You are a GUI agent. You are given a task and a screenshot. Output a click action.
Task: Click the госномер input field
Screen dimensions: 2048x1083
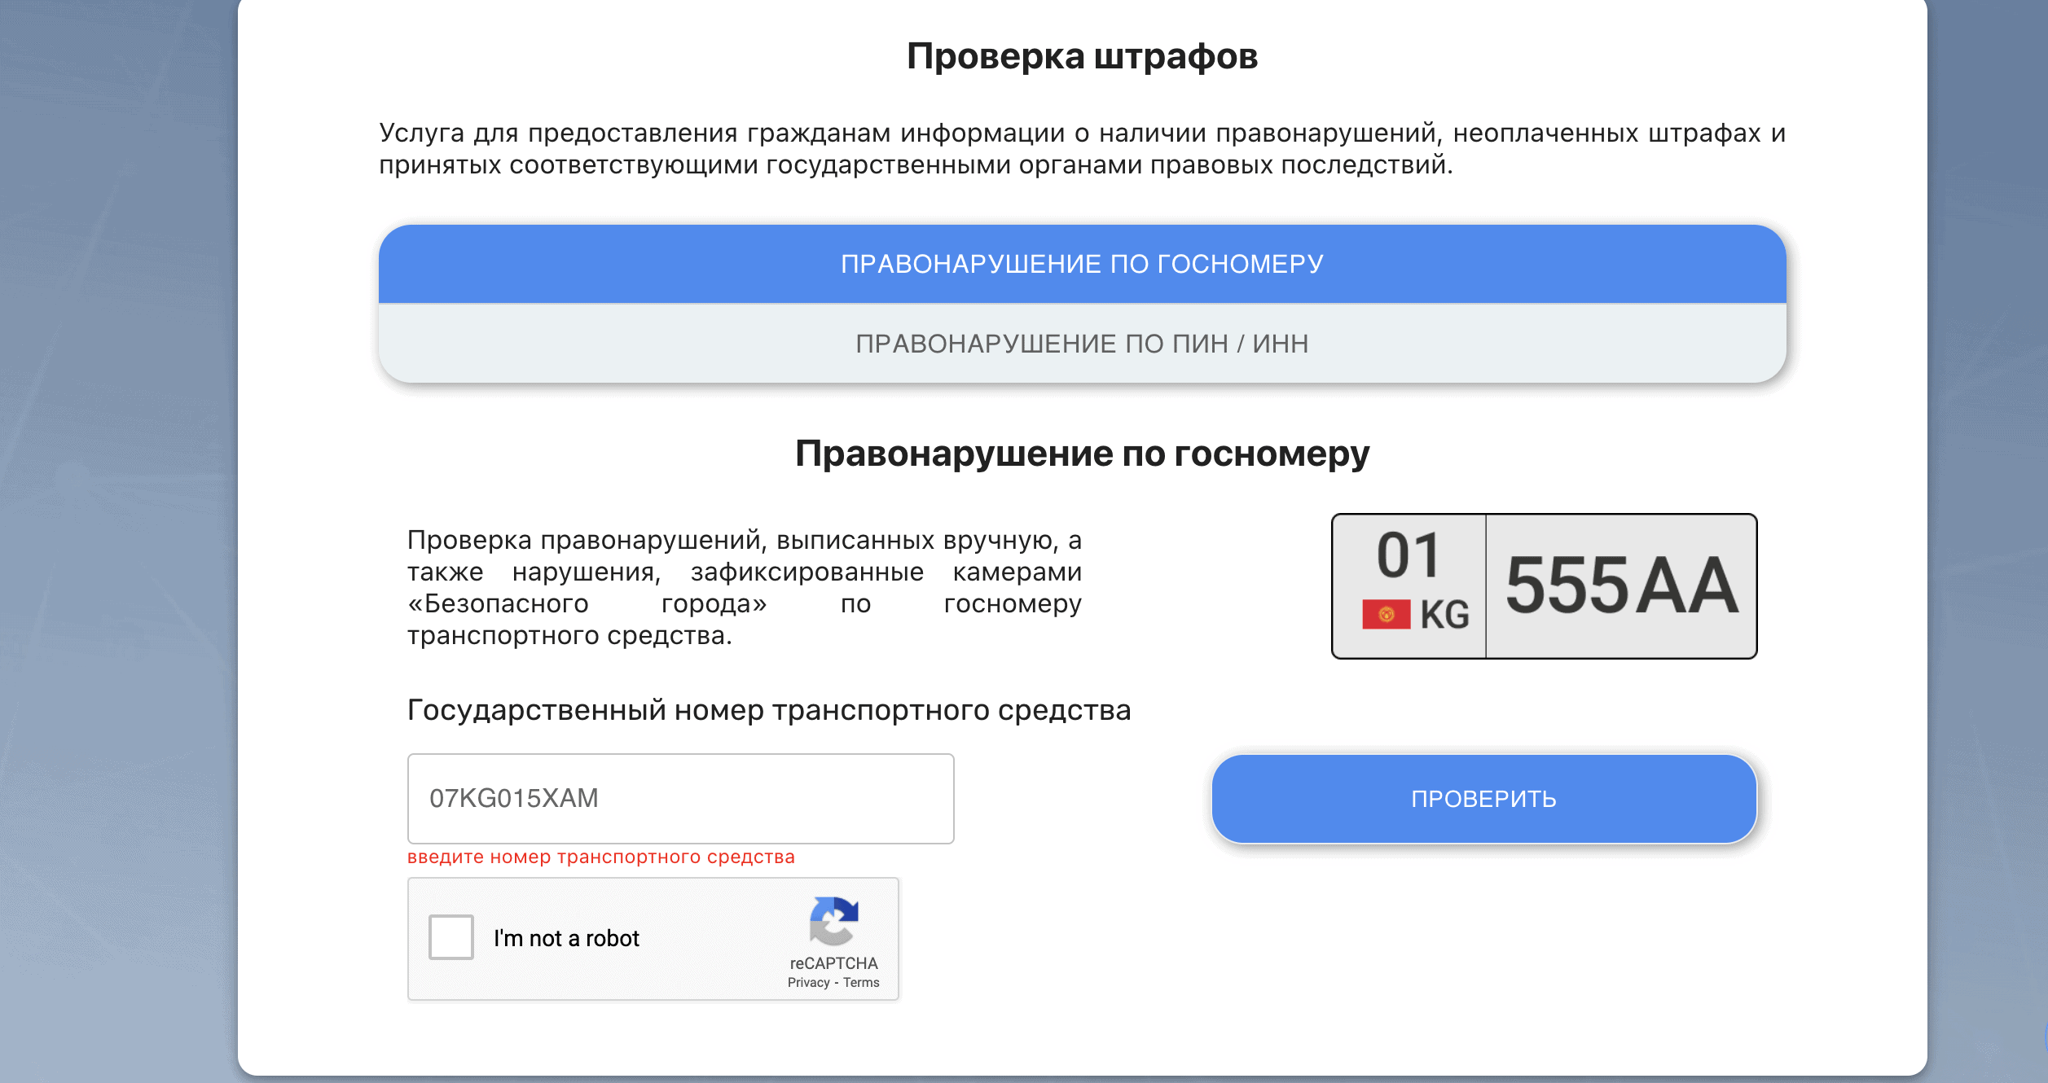(x=684, y=796)
